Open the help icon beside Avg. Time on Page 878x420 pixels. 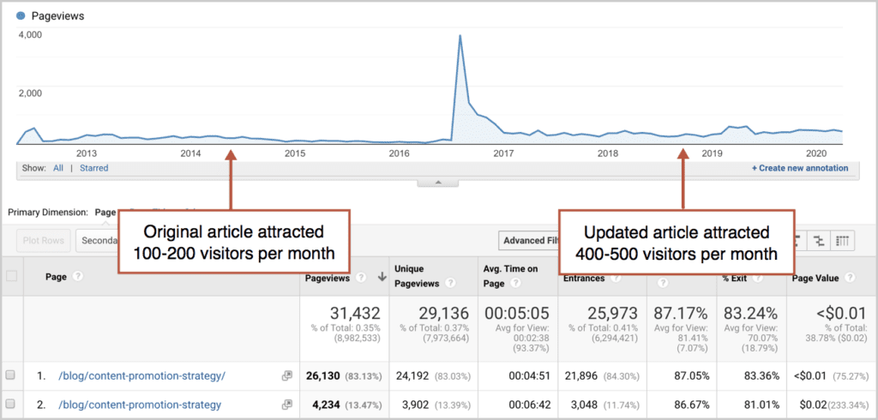click(x=515, y=284)
